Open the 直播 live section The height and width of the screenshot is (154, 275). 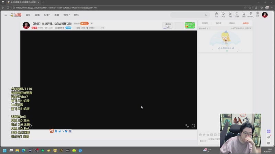tap(37, 15)
